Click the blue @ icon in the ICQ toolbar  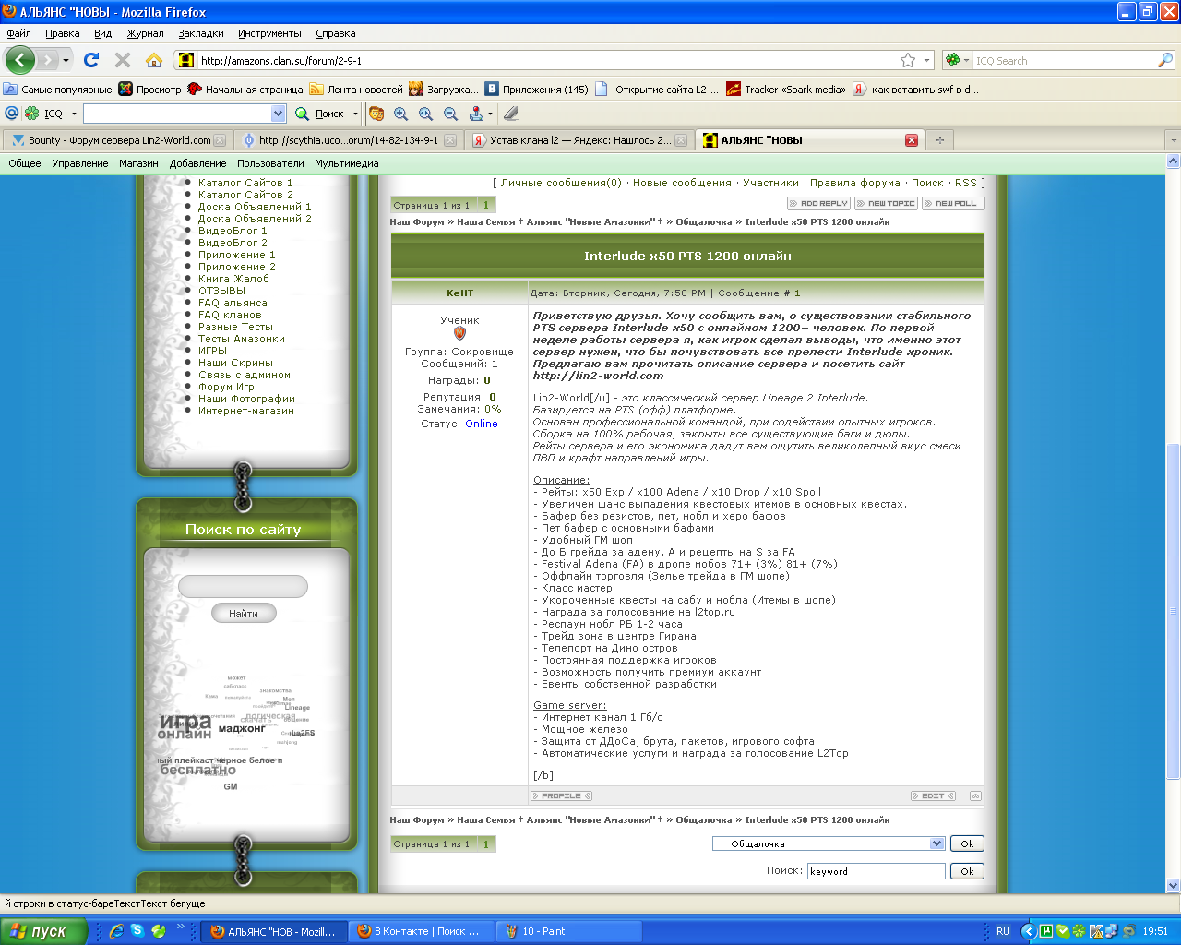tap(12, 114)
